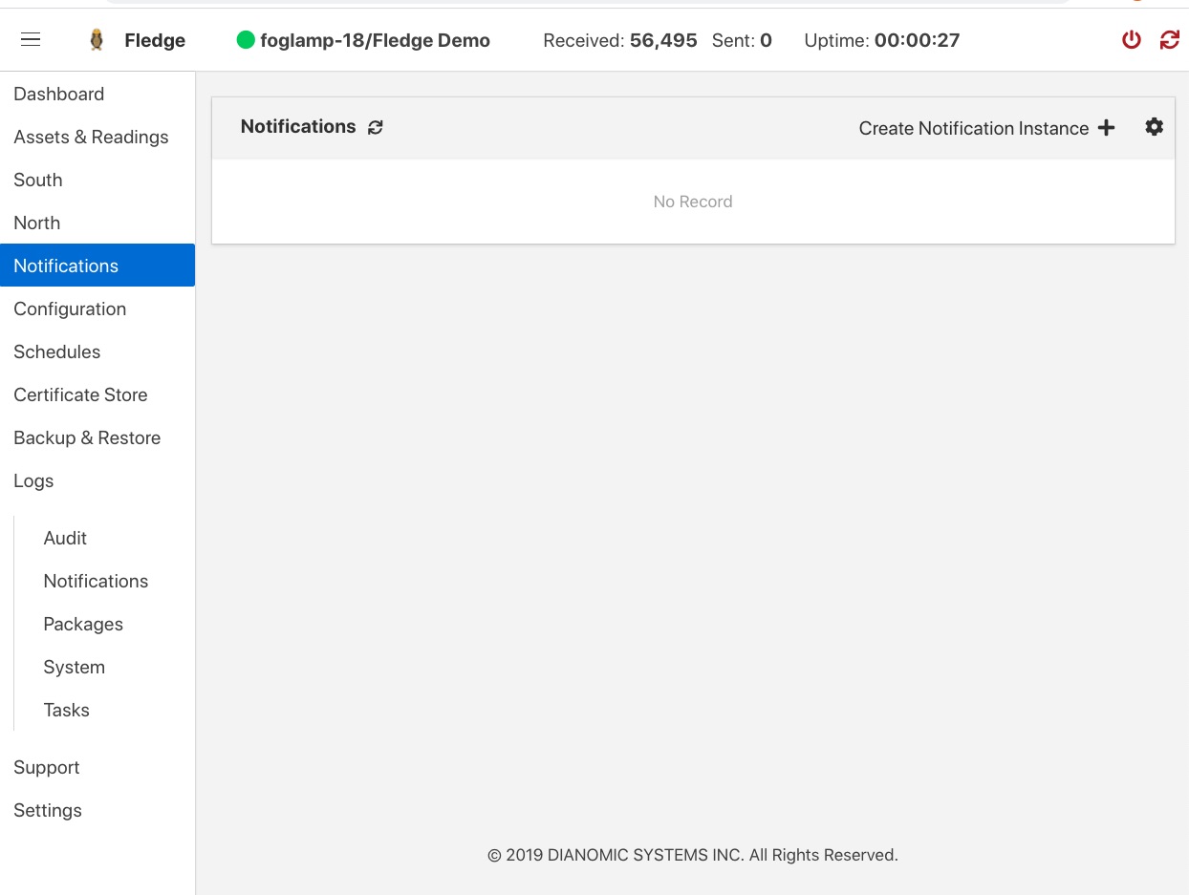
Task: View the Schedules page
Action: pos(56,352)
